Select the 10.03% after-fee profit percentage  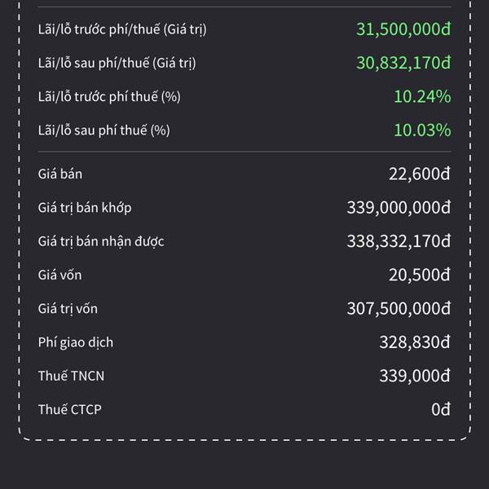pyautogui.click(x=422, y=130)
